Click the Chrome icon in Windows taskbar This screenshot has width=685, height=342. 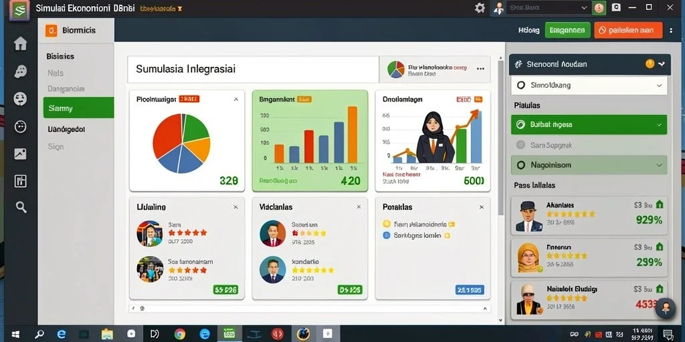(179, 334)
